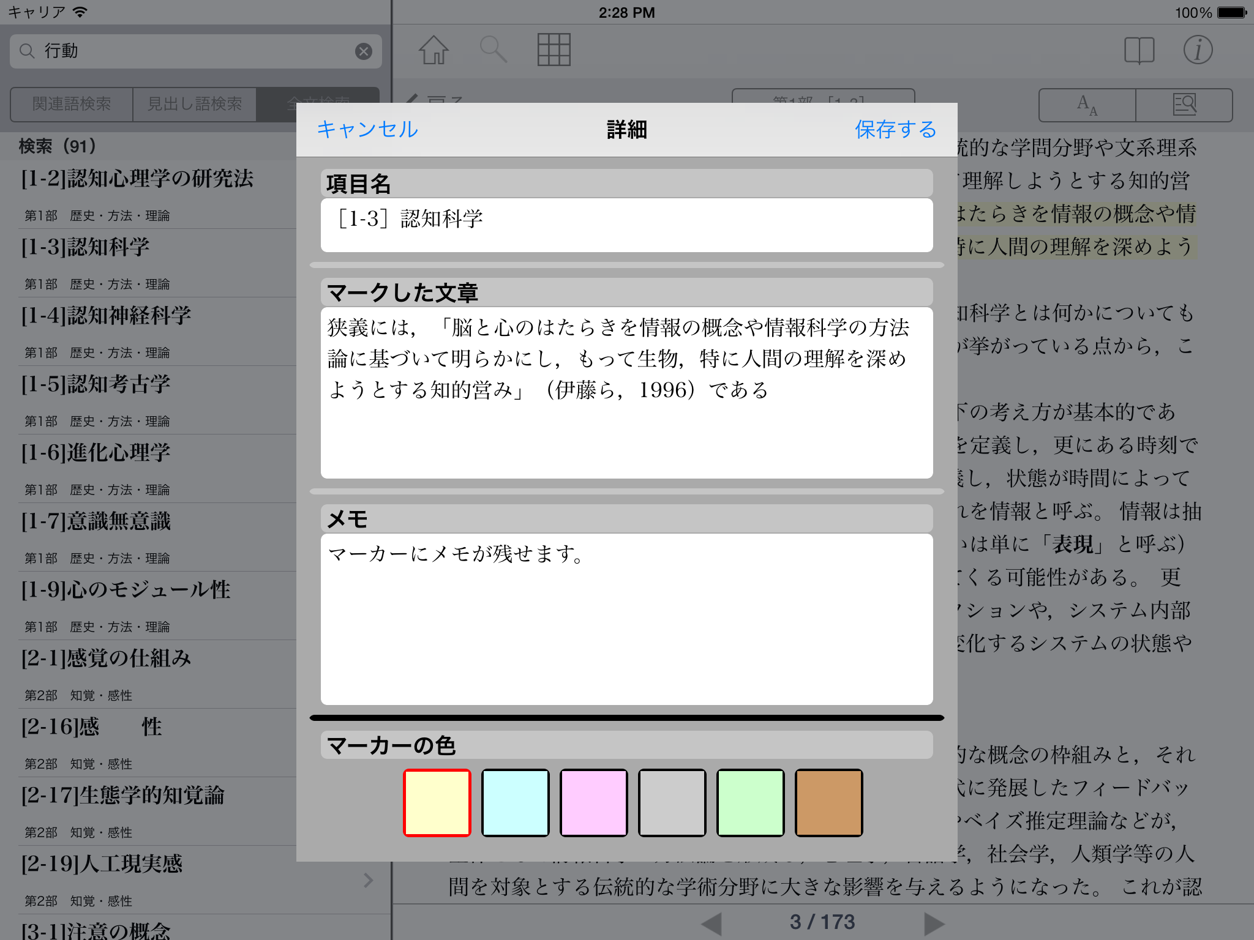Open the book/bookmark view icon
This screenshot has width=1254, height=940.
[1139, 50]
